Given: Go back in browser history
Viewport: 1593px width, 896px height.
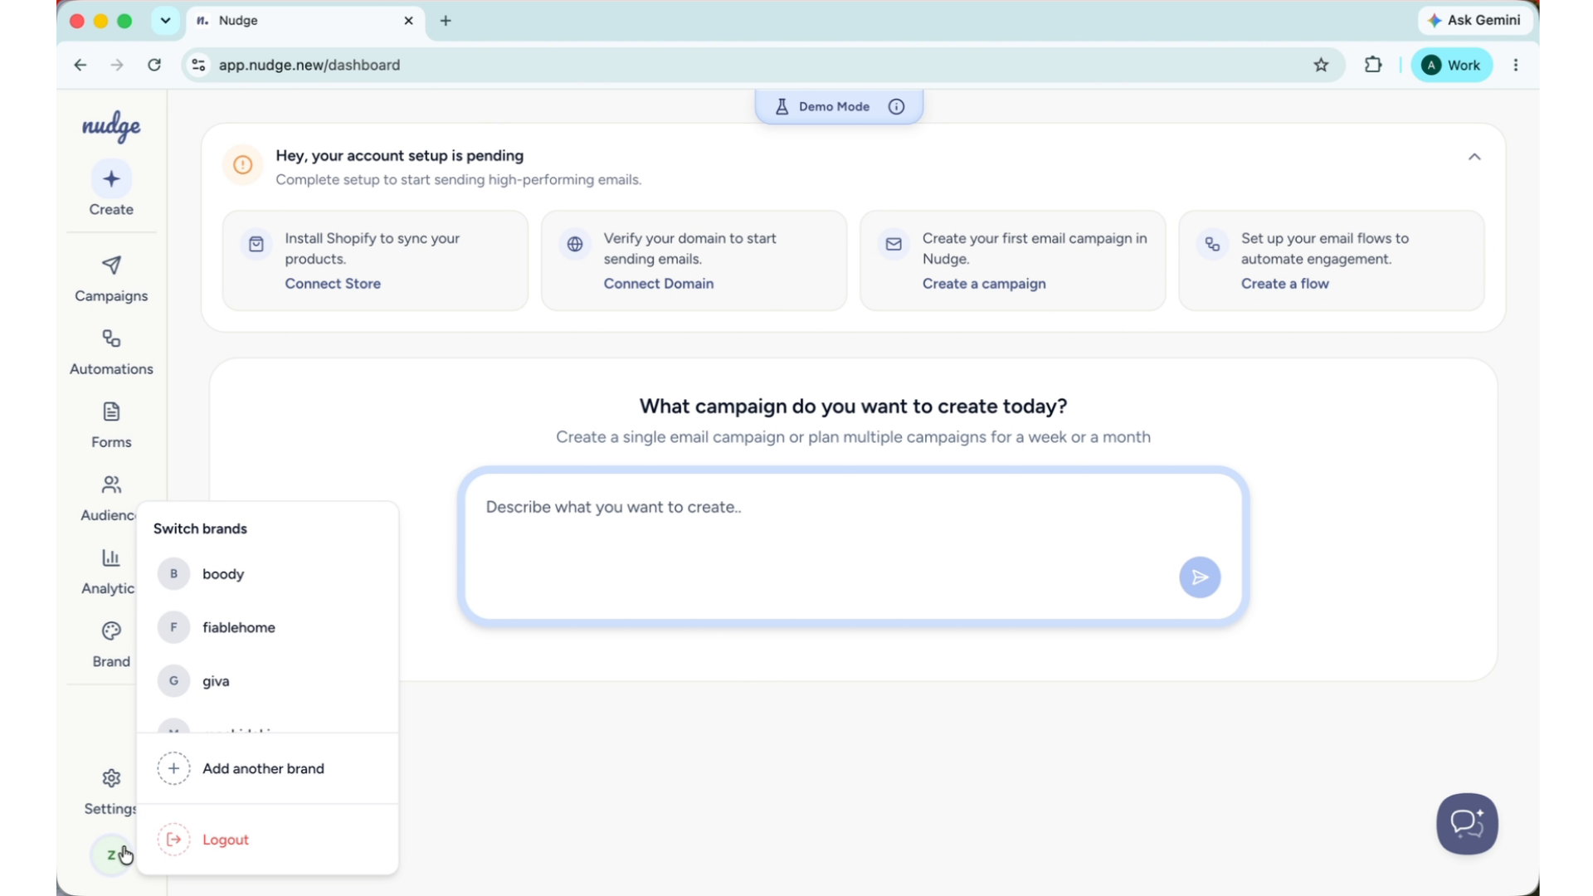Looking at the screenshot, I should (80, 65).
